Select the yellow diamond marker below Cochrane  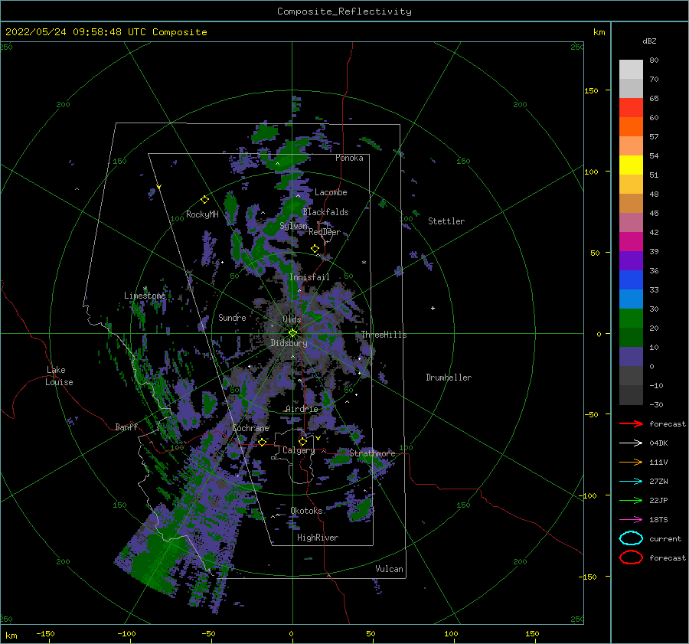[x=263, y=442]
